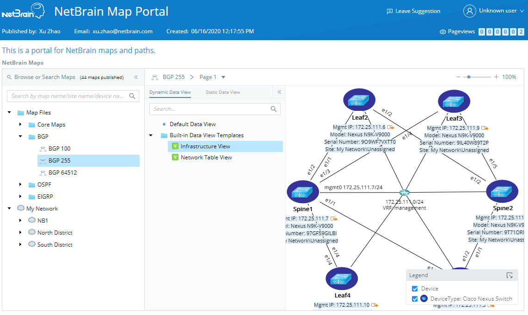Screen dimensions: 528x315
Task: Collapse Built-in Data View Templates folder
Action: tap(151, 135)
